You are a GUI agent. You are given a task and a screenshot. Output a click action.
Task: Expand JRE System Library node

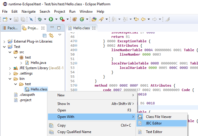[10, 68]
